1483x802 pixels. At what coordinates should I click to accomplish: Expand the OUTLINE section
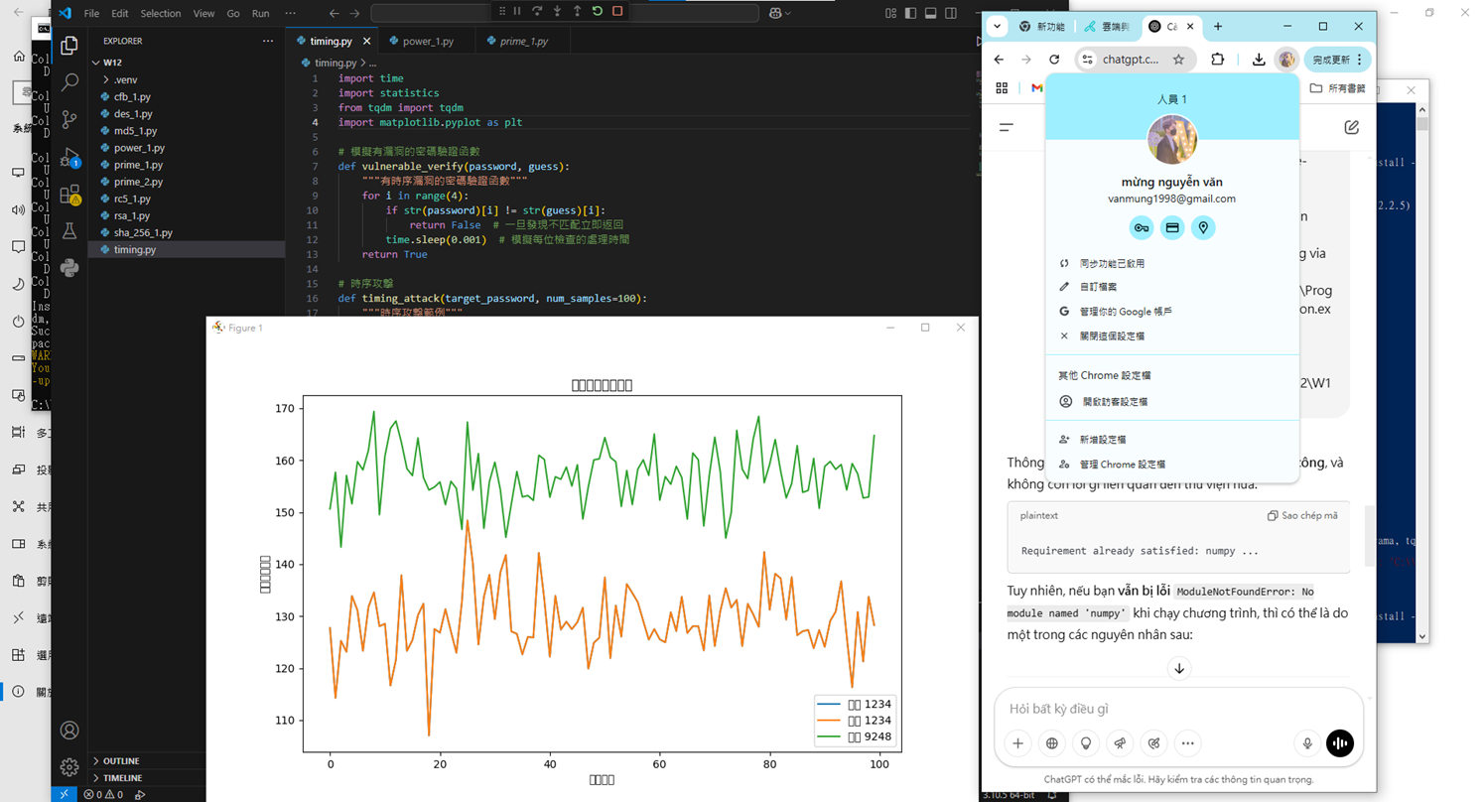pos(121,761)
